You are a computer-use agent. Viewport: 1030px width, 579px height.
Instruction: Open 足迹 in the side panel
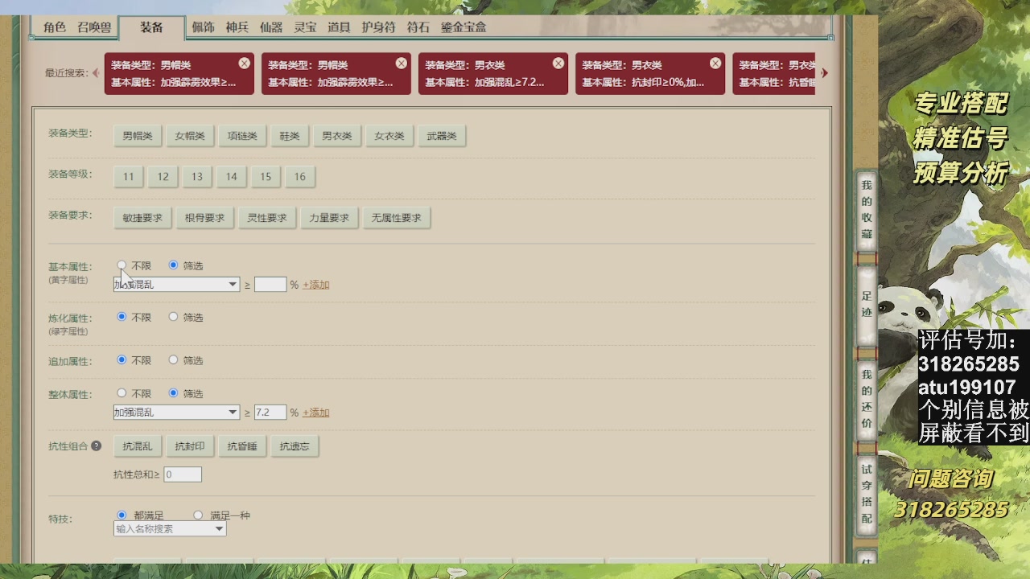click(867, 304)
